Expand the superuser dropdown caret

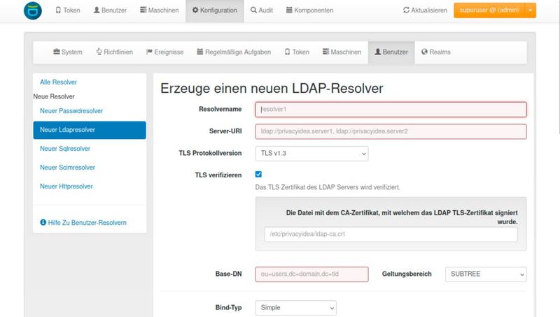[531, 10]
